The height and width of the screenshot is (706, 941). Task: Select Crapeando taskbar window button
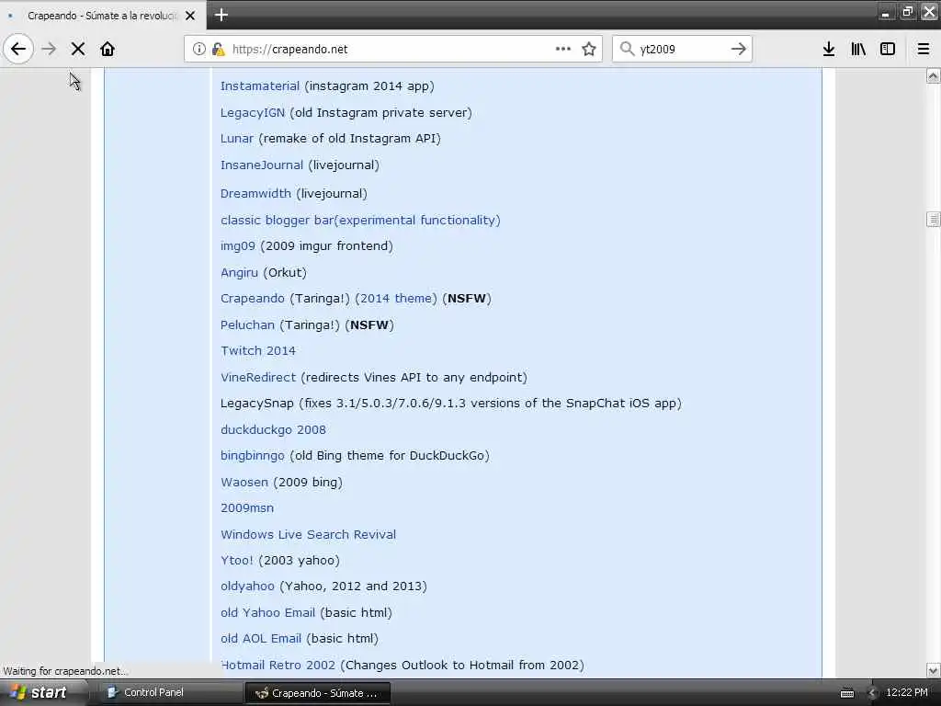tap(318, 693)
